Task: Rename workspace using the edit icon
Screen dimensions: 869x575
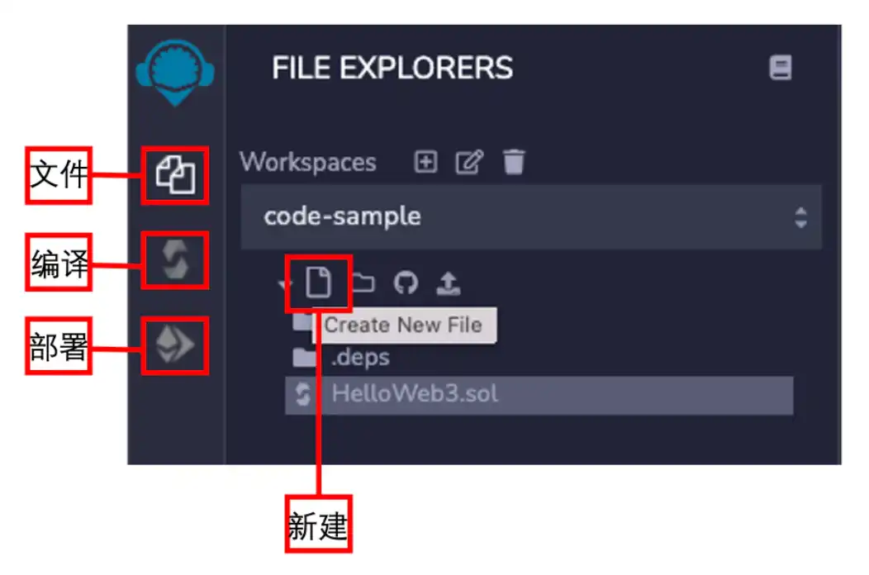Action: pos(469,162)
